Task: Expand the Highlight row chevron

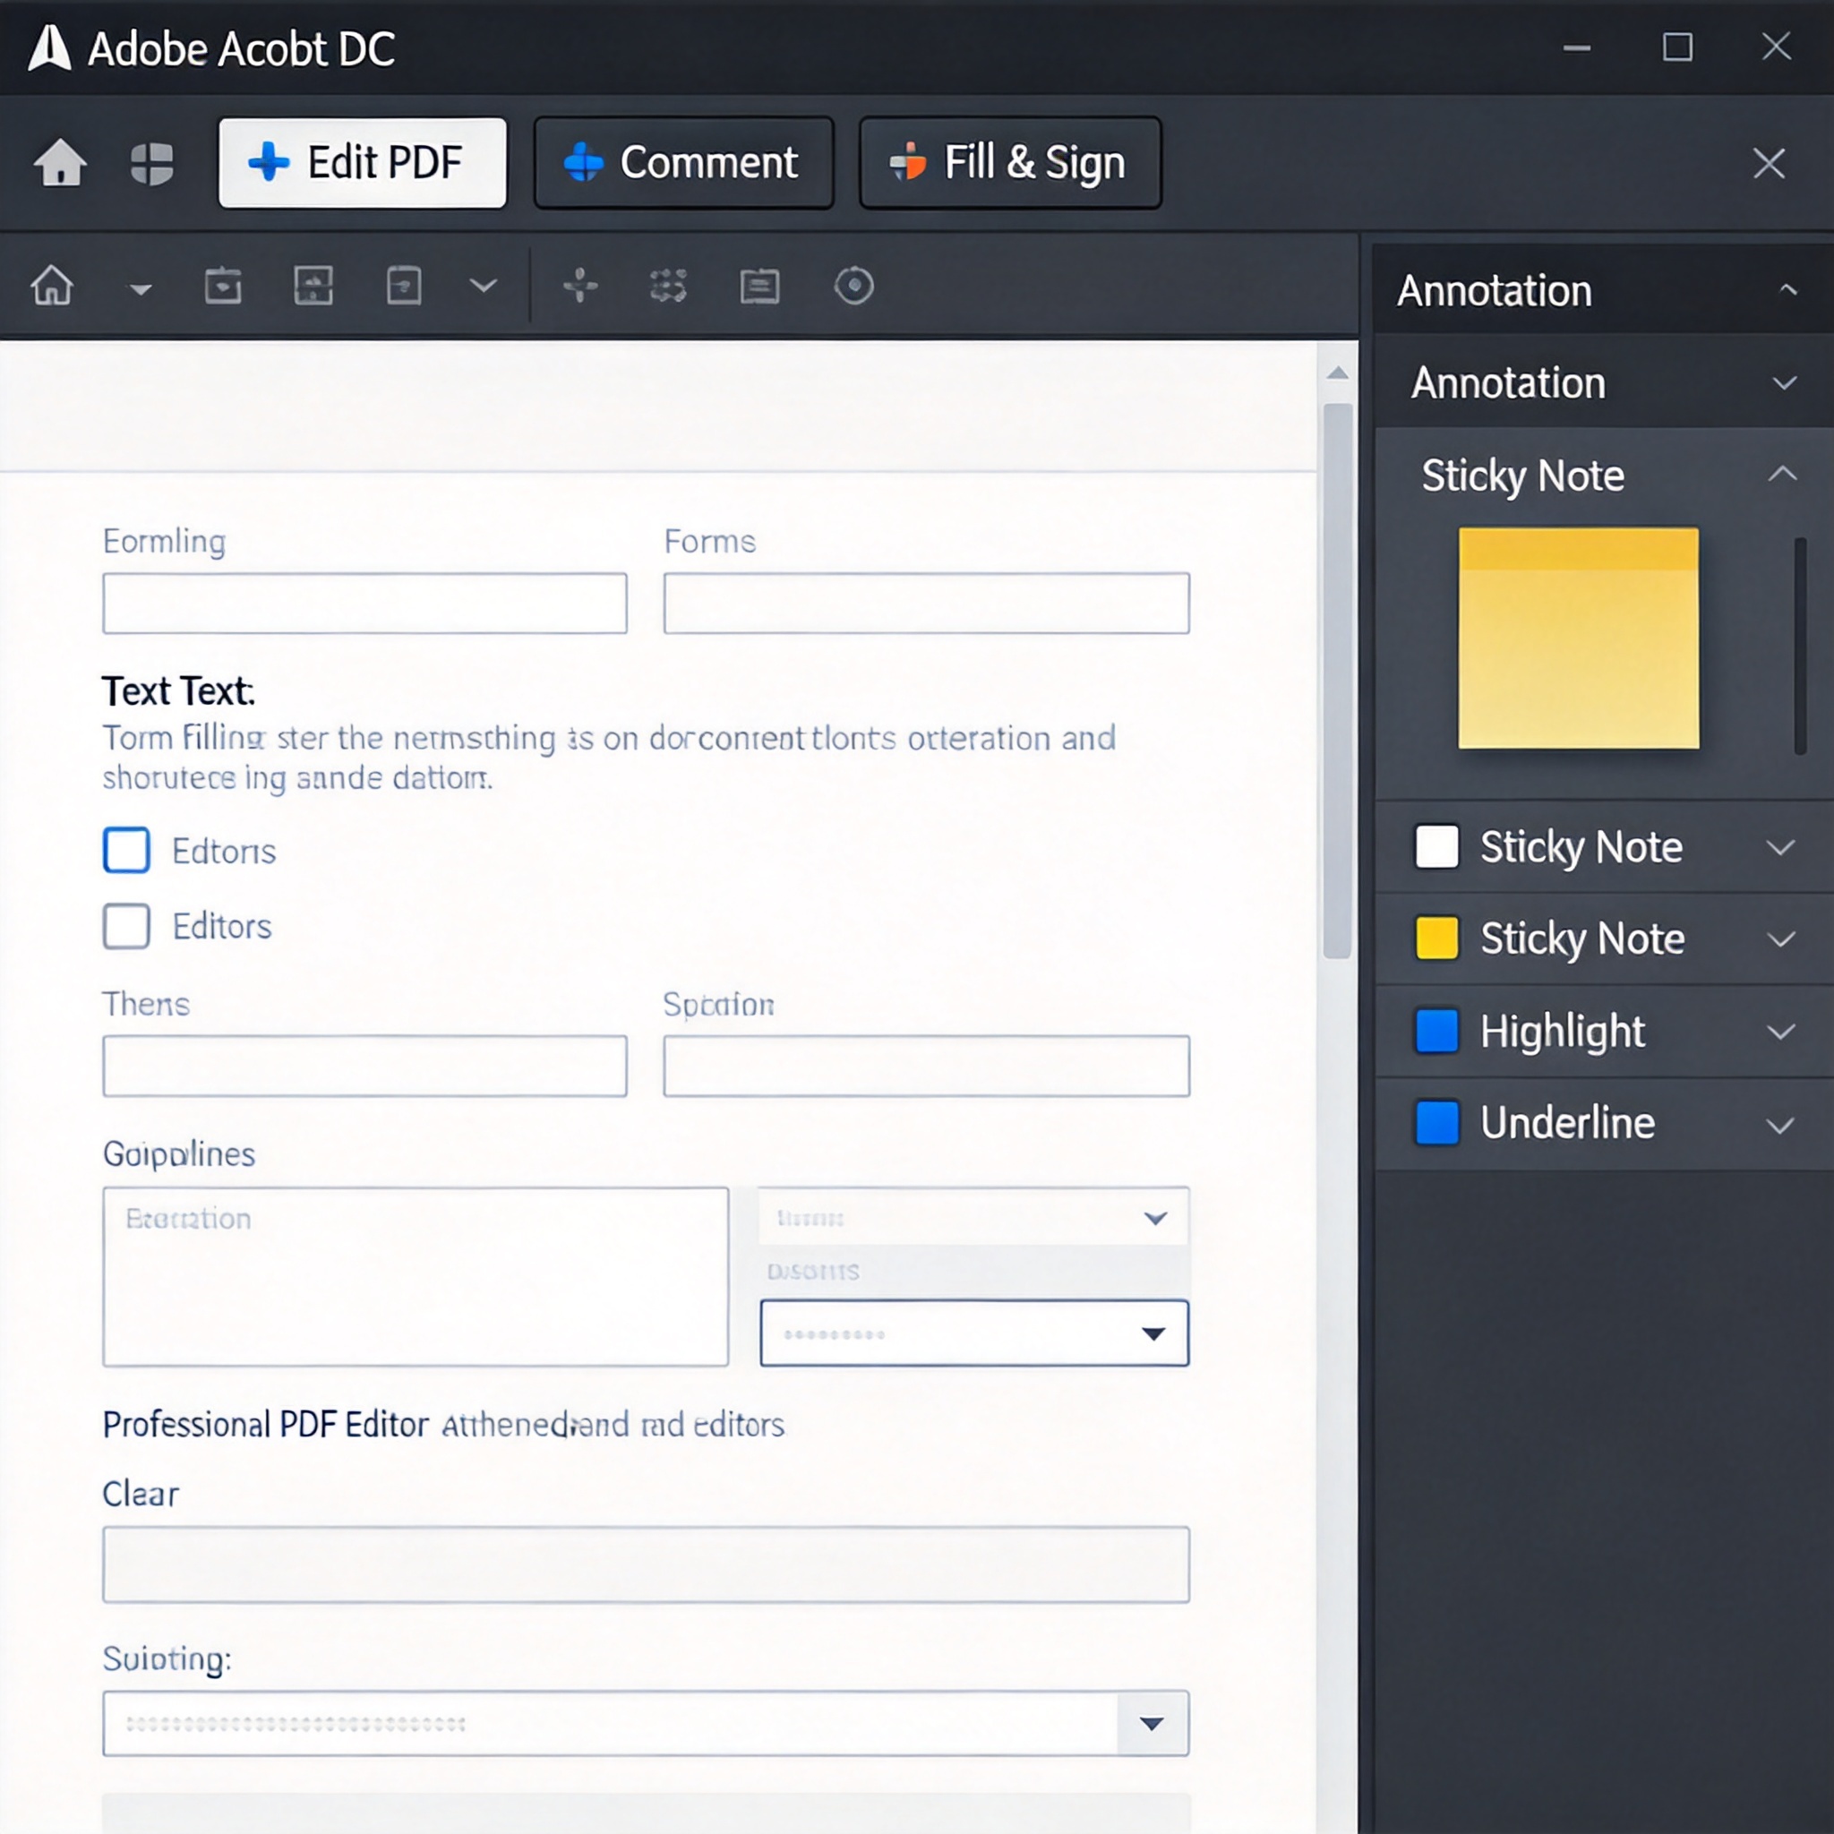Action: coord(1781,1032)
